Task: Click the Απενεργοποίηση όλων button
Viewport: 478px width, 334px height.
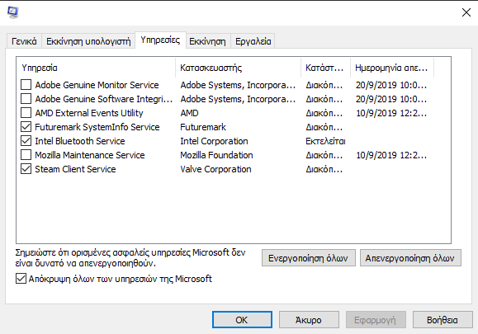Action: (410, 258)
